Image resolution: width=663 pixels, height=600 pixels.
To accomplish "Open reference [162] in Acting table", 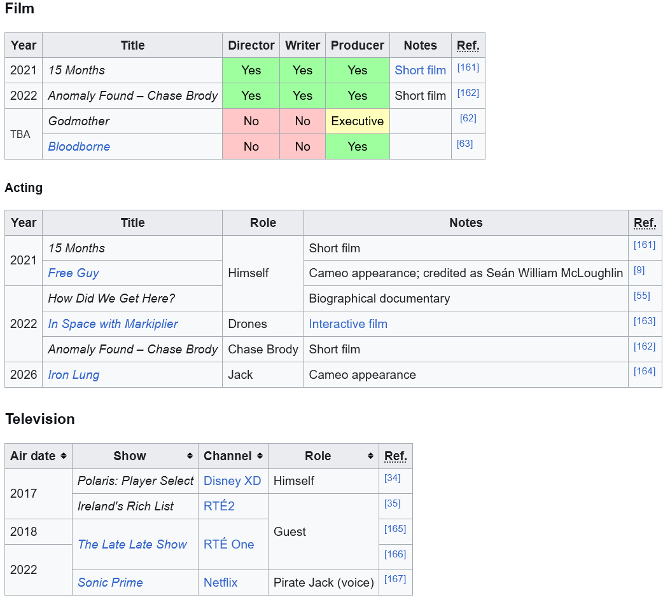I will coord(645,346).
